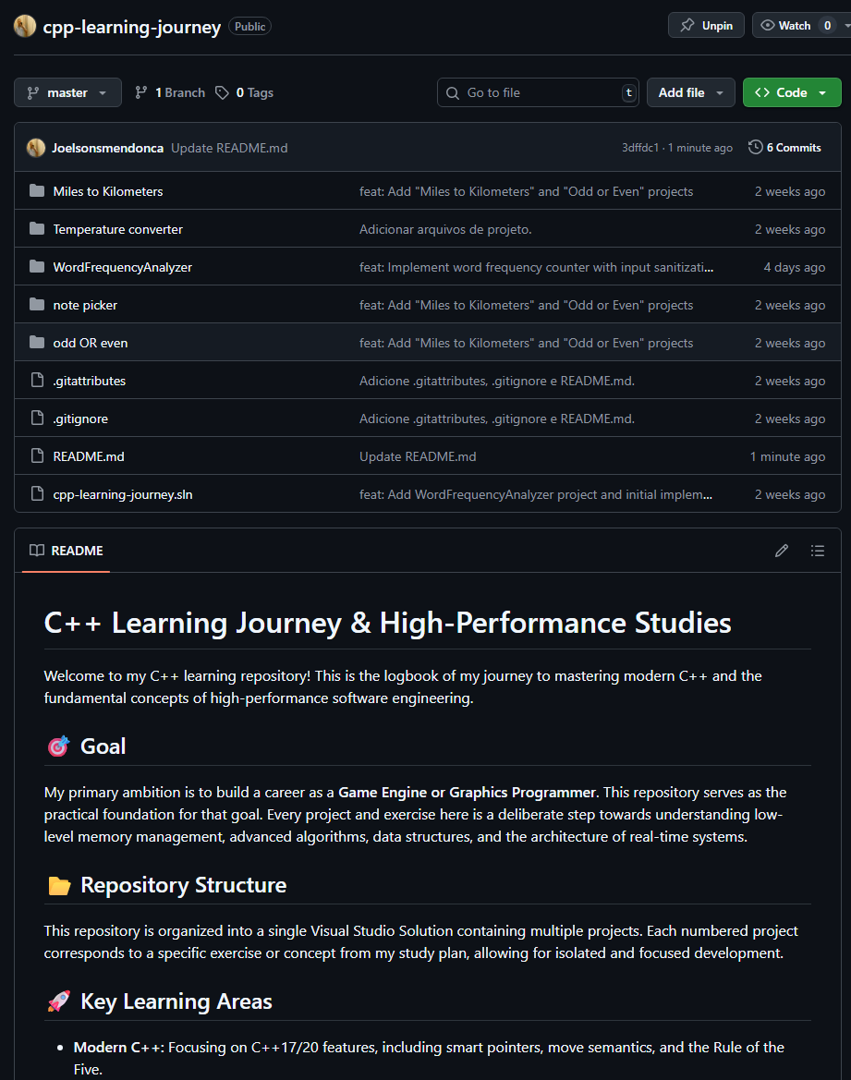Open the 1 Branch link

pyautogui.click(x=170, y=92)
